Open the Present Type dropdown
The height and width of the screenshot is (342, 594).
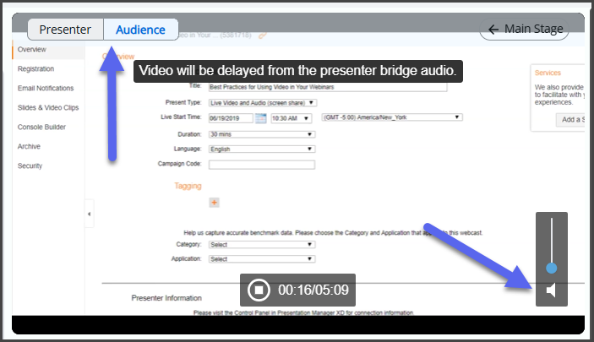click(x=263, y=103)
